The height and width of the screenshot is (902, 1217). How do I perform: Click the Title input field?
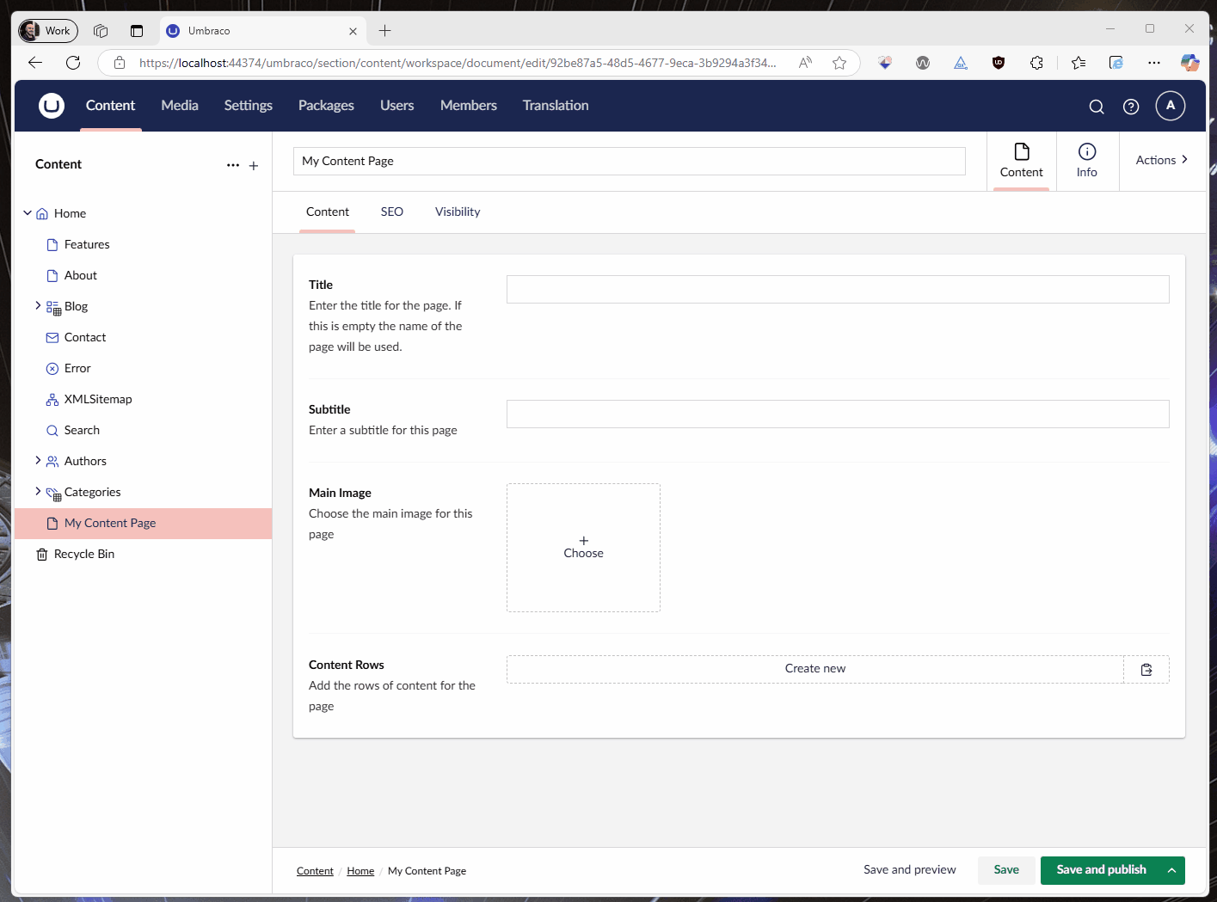[838, 290]
